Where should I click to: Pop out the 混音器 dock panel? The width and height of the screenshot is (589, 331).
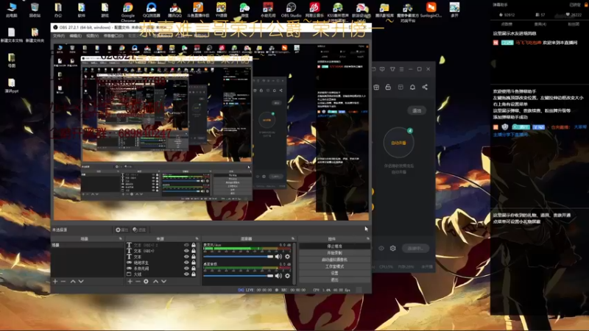pos(292,238)
